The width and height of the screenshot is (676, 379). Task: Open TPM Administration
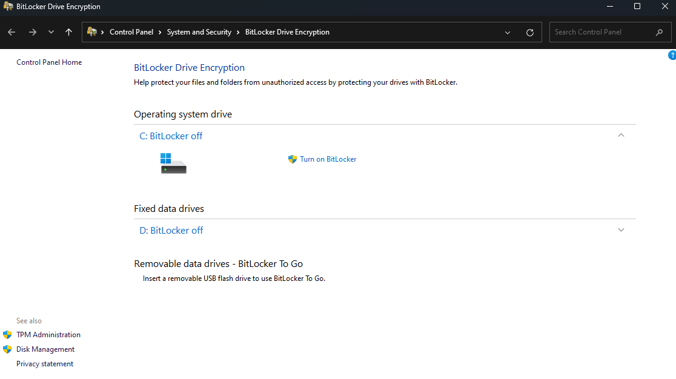coord(48,335)
